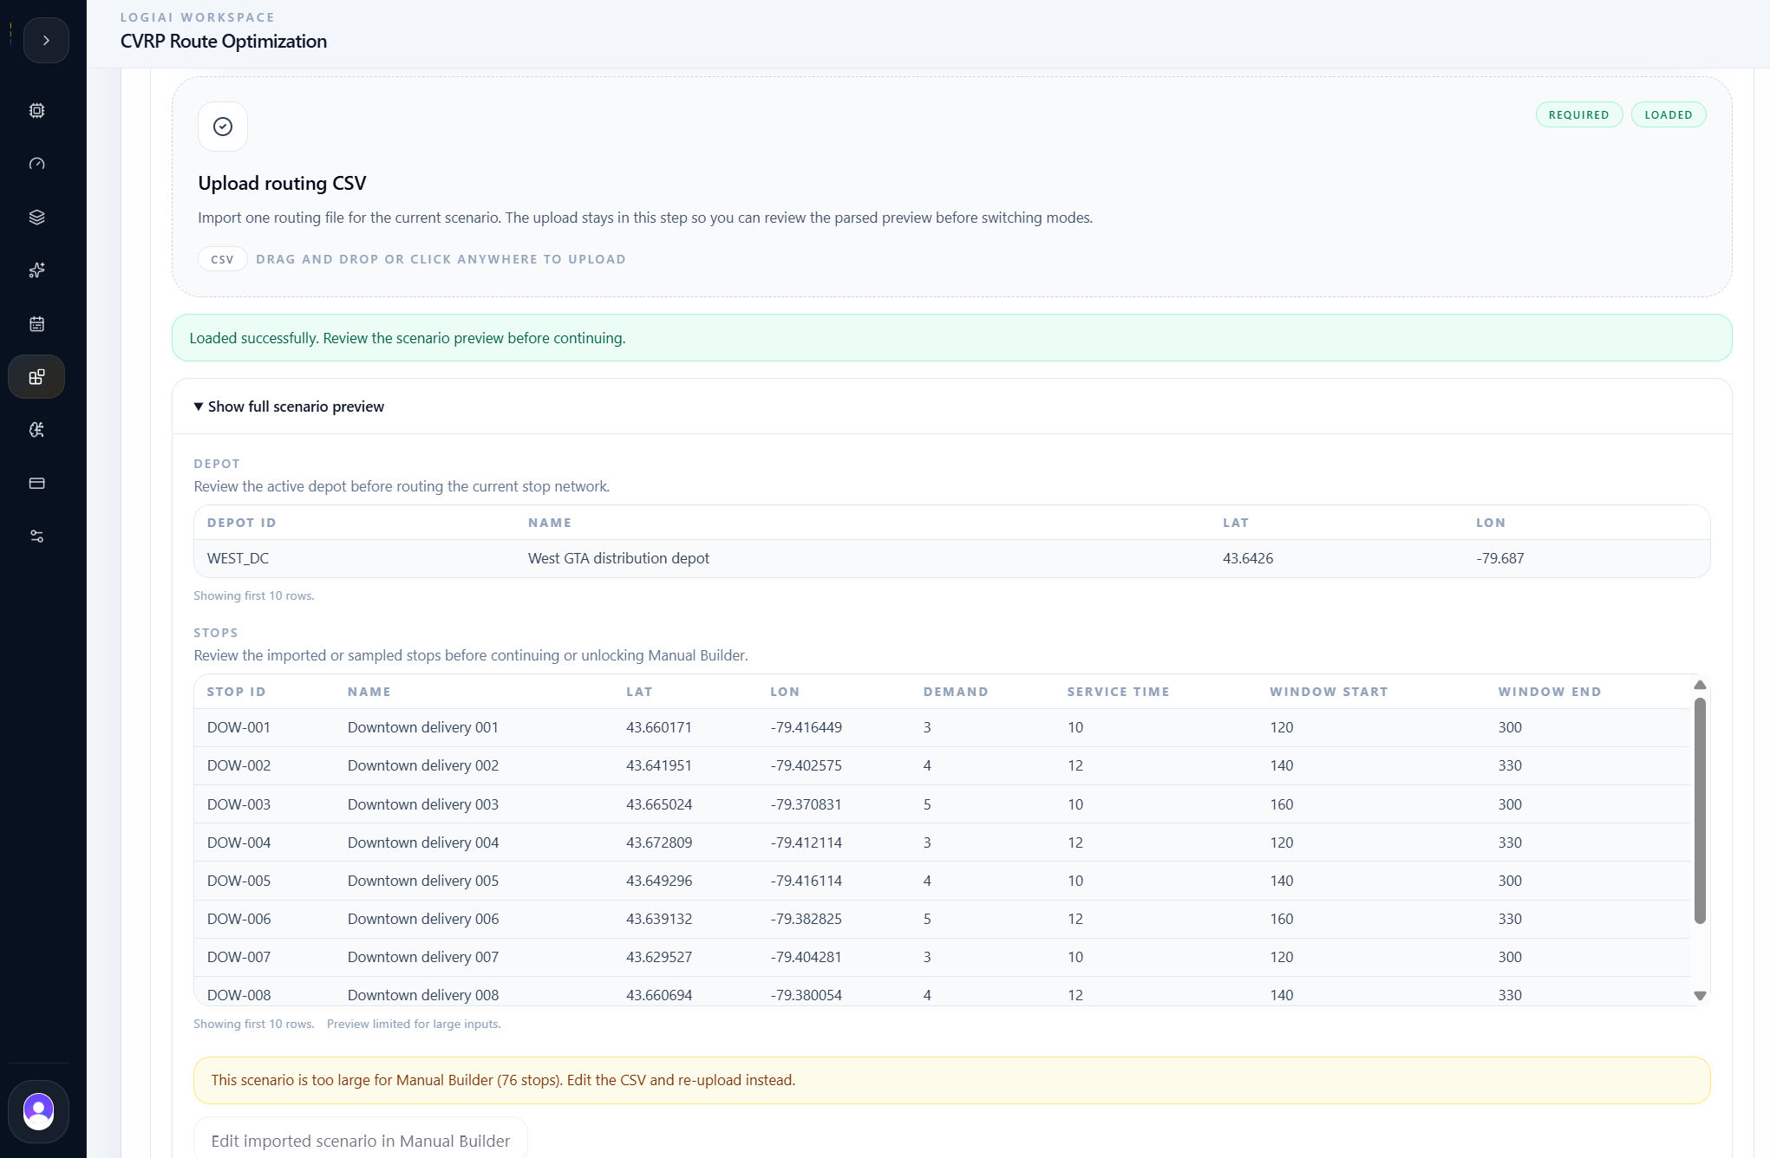1770x1158 pixels.
Task: Click Edit imported scenario in Manual Builder
Action: click(360, 1141)
